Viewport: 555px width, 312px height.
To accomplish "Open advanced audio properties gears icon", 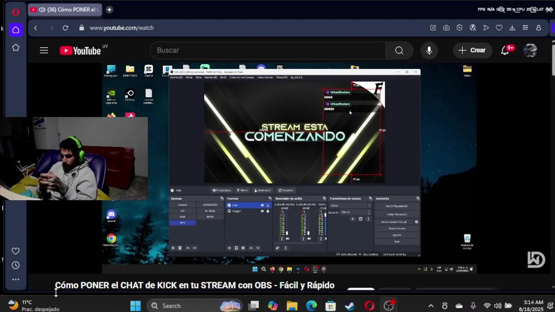I will click(277, 248).
